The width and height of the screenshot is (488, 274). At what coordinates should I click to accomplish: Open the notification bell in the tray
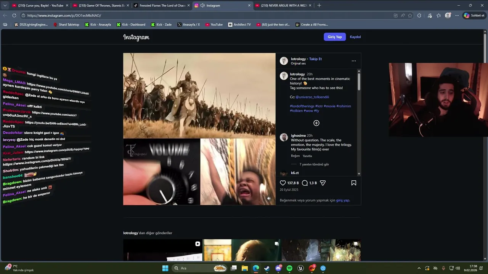tap(482, 268)
